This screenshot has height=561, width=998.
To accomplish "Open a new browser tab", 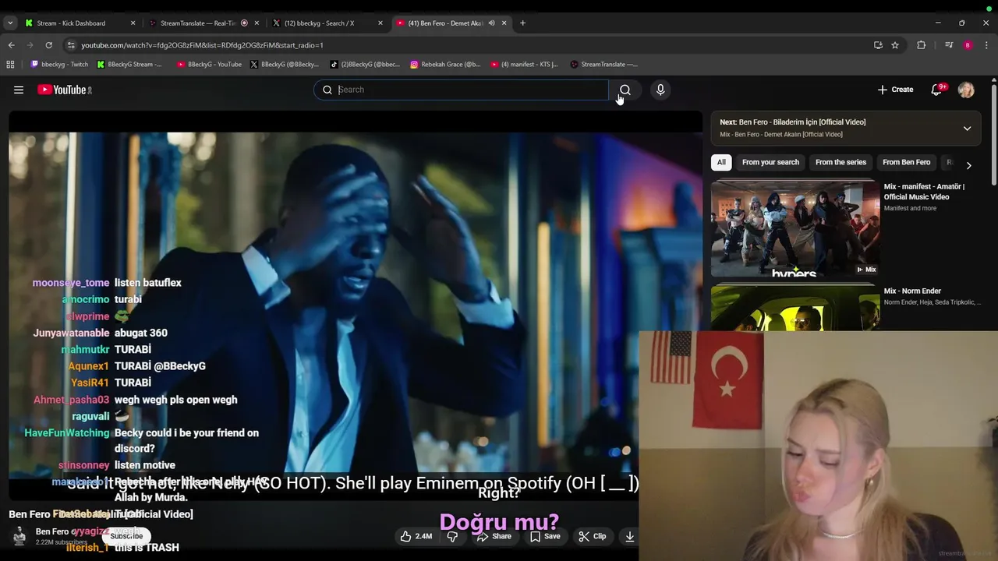I will click(522, 23).
